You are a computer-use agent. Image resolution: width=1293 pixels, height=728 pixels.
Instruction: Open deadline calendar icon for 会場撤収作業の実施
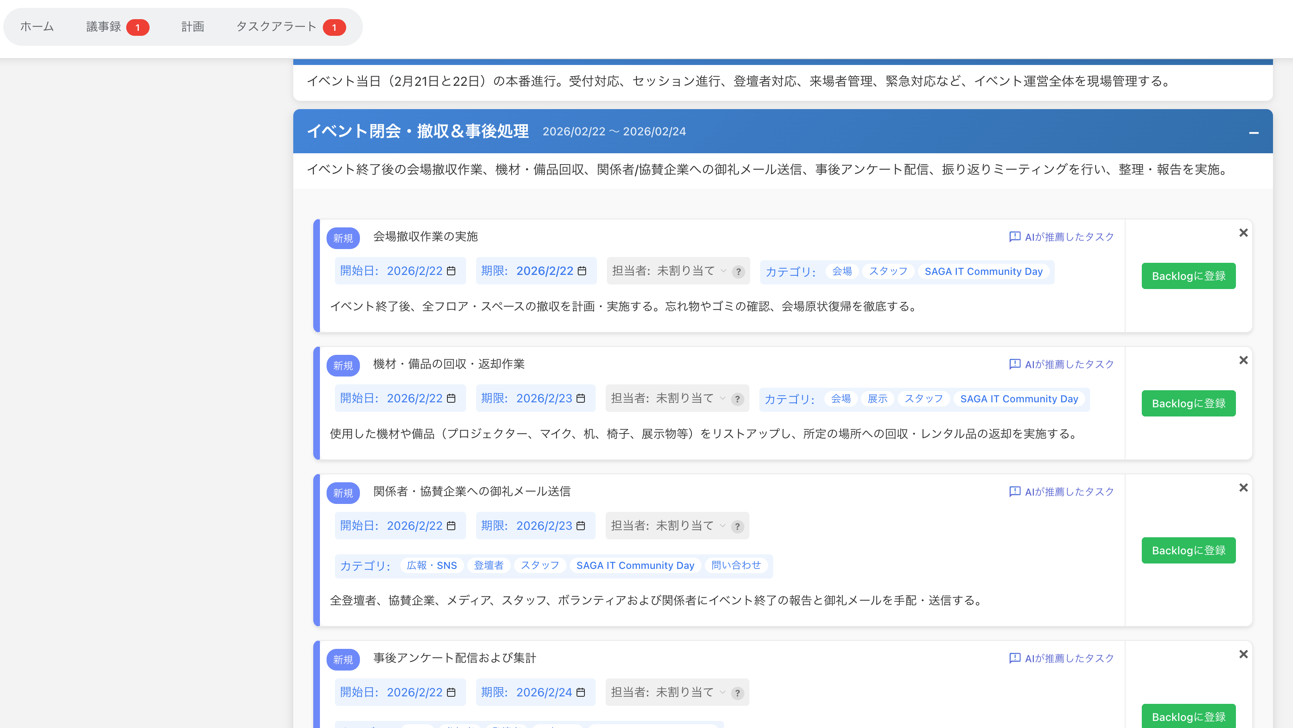[582, 271]
